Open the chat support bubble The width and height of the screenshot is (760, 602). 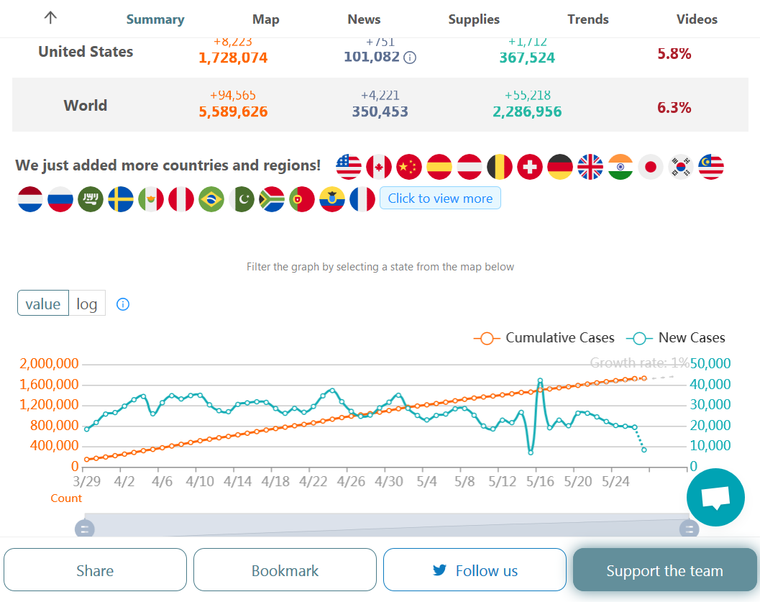click(715, 497)
